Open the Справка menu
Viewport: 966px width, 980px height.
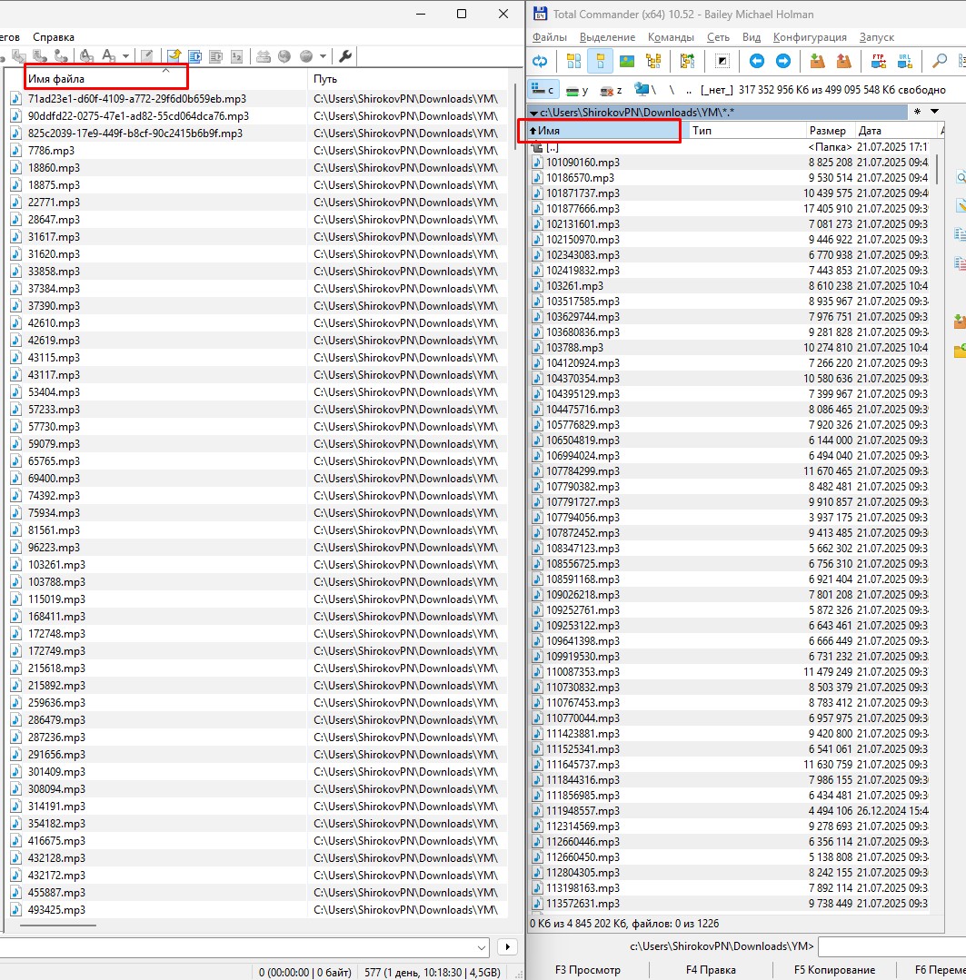coord(54,37)
